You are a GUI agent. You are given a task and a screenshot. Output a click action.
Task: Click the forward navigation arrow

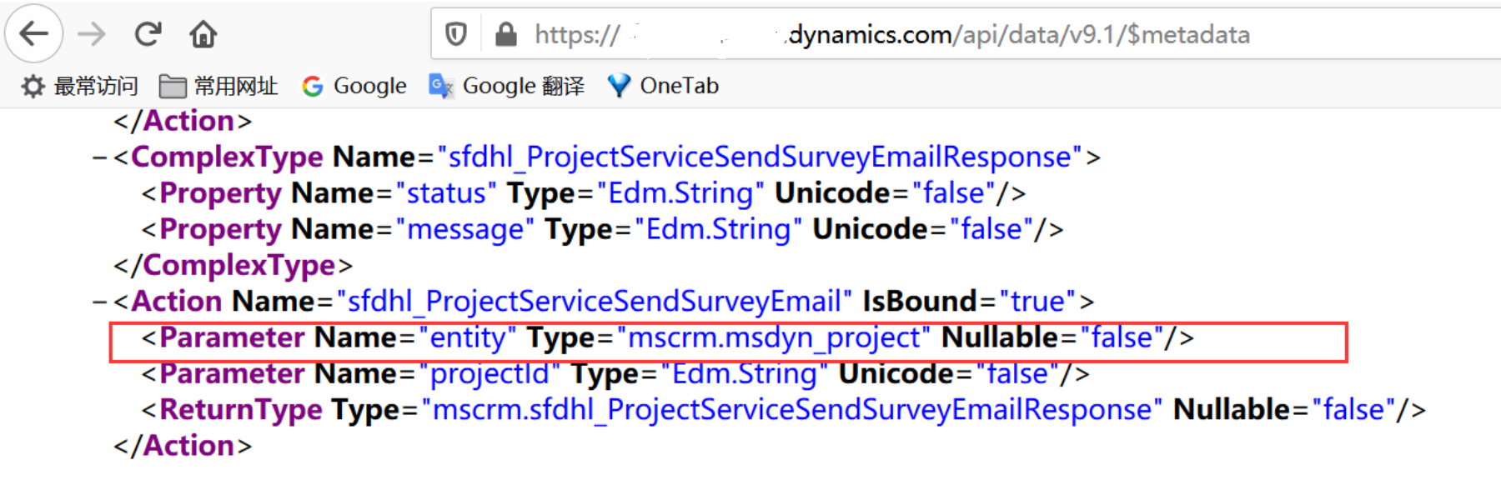(93, 33)
